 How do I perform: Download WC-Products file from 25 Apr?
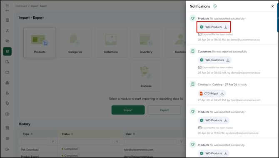[x=226, y=120]
